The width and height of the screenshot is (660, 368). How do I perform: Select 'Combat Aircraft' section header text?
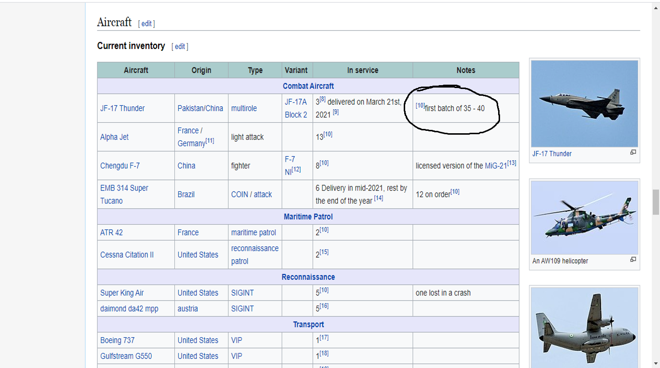(x=308, y=86)
